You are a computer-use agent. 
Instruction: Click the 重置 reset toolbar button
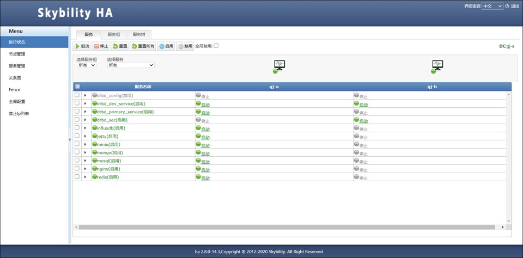(120, 46)
